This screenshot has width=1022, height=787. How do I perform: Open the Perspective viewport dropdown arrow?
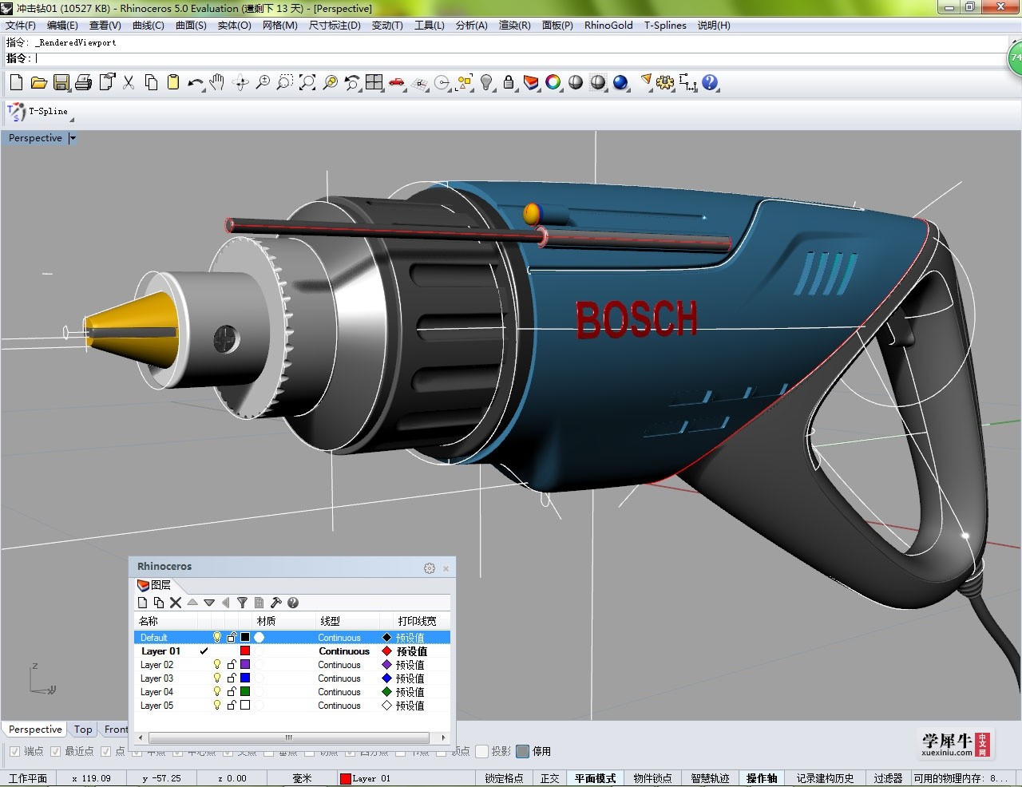[x=73, y=138]
